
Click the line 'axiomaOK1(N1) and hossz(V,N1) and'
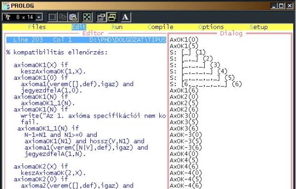(84, 141)
